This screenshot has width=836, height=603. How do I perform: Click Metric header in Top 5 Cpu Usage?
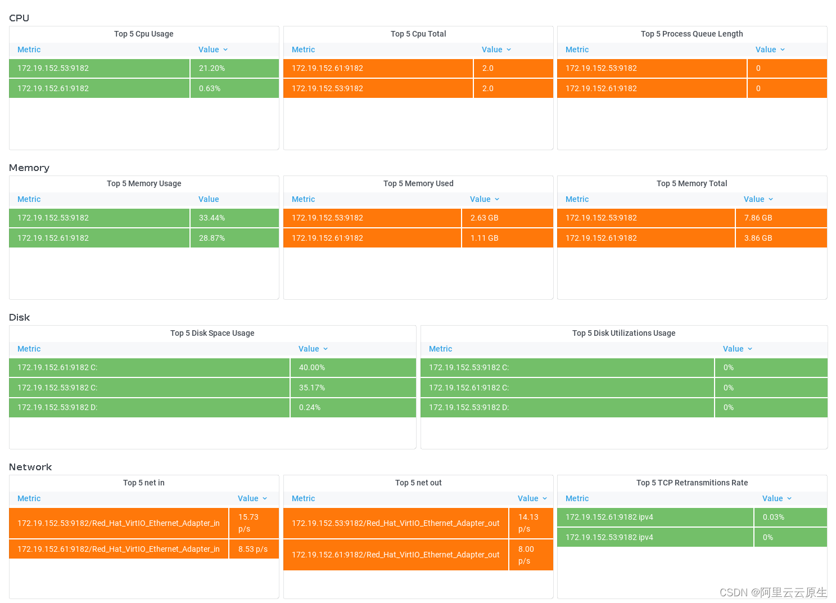pyautogui.click(x=29, y=49)
